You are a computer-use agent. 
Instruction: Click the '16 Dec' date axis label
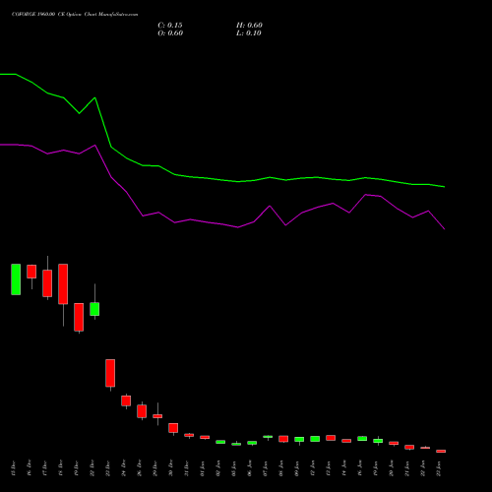click(x=29, y=468)
